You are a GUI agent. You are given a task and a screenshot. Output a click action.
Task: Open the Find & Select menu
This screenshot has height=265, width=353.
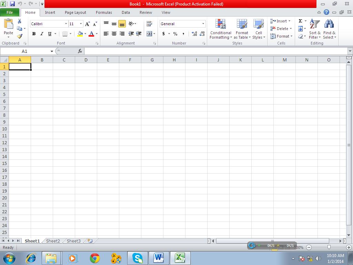(x=329, y=29)
